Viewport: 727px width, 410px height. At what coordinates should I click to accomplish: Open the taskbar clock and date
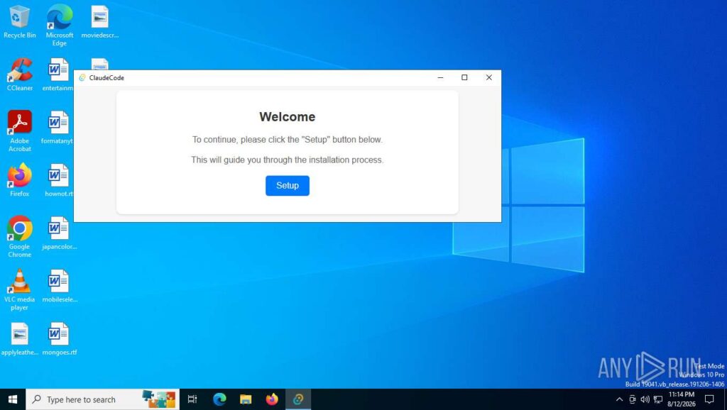click(681, 399)
